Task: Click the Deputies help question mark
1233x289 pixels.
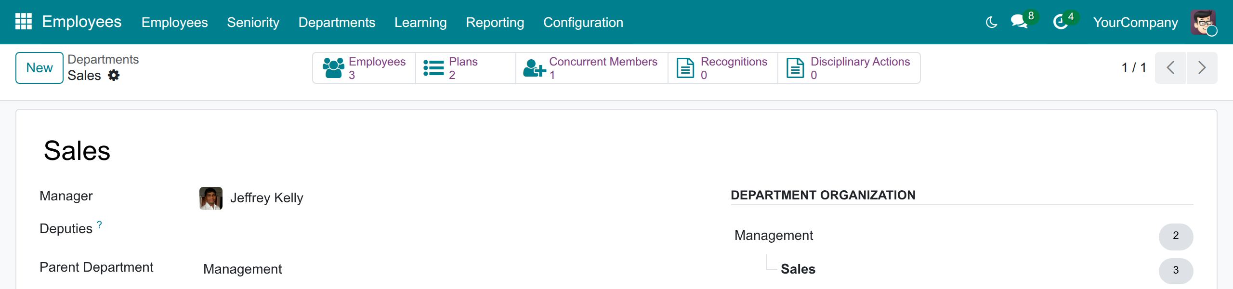Action: point(99,225)
